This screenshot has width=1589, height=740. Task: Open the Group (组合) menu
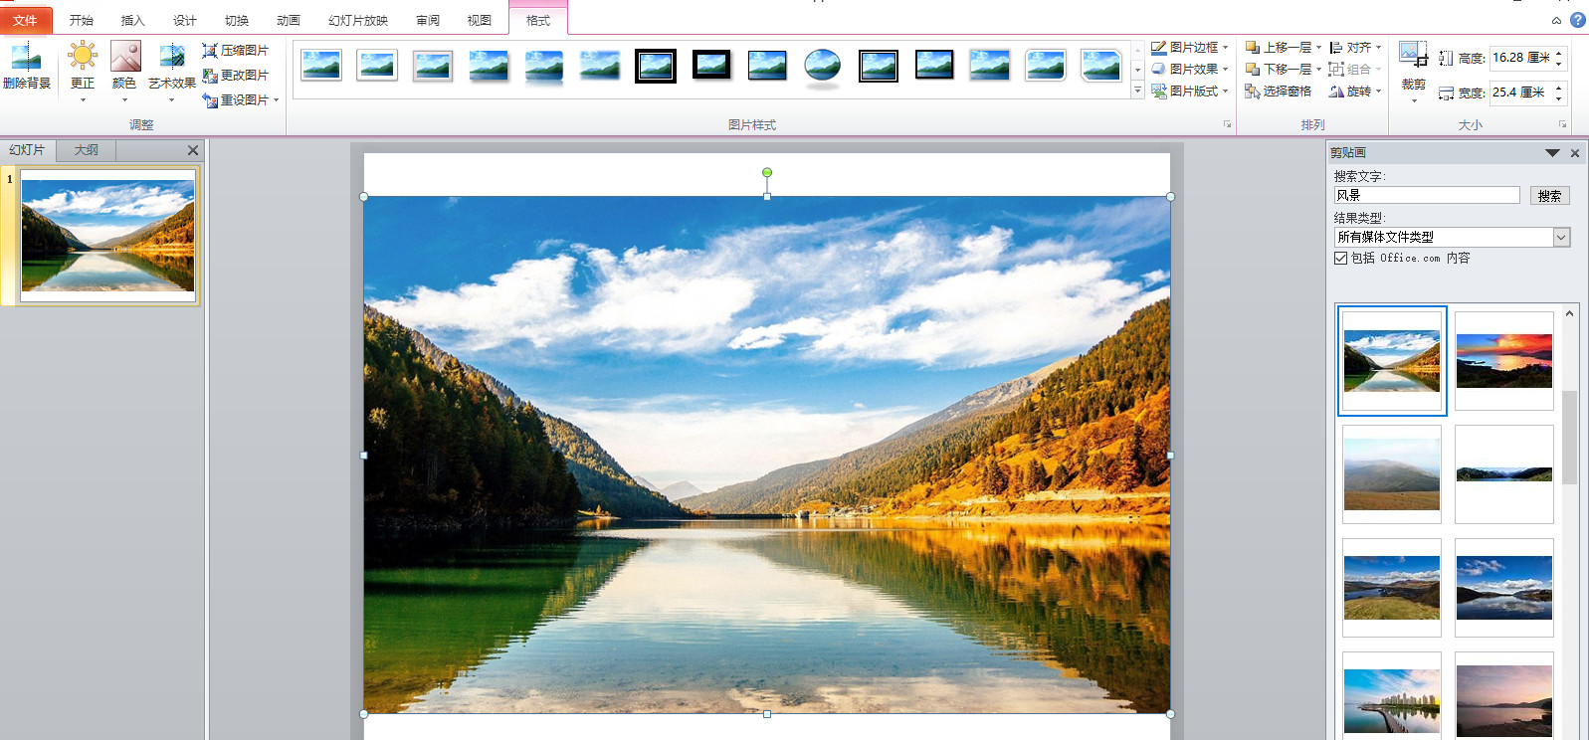click(1355, 69)
